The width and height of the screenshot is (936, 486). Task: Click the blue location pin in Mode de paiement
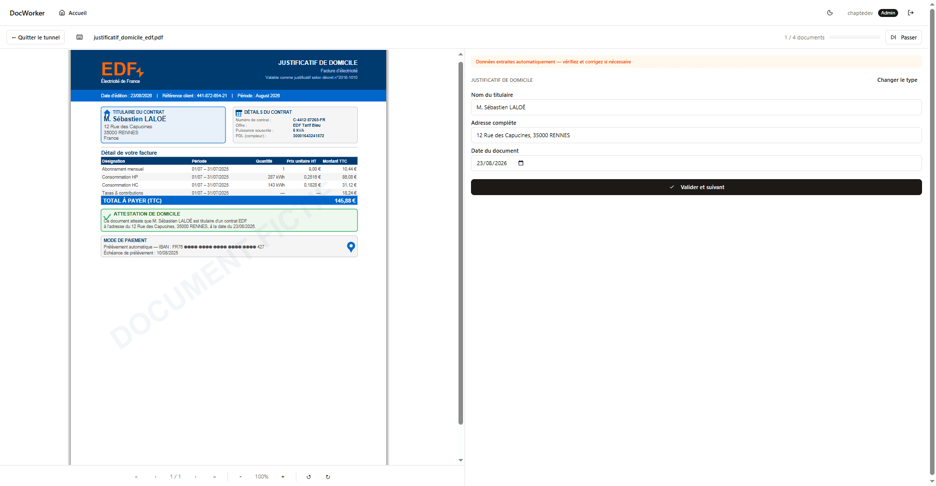pos(351,246)
